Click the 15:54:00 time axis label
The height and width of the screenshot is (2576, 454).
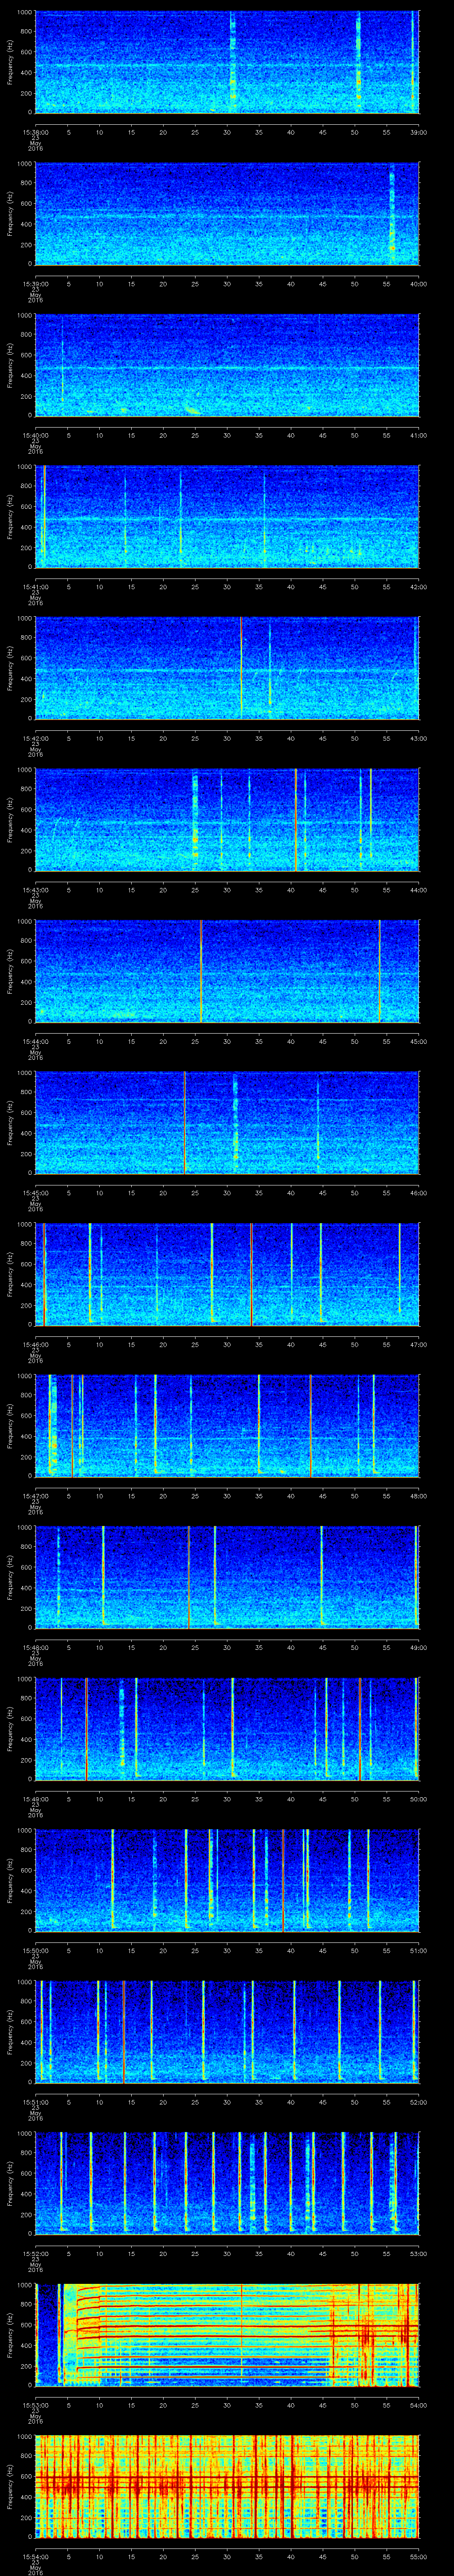35,2556
